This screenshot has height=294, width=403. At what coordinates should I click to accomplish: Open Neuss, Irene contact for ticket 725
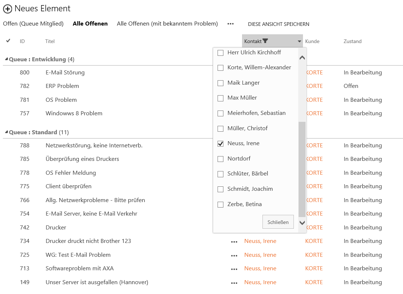click(260, 255)
